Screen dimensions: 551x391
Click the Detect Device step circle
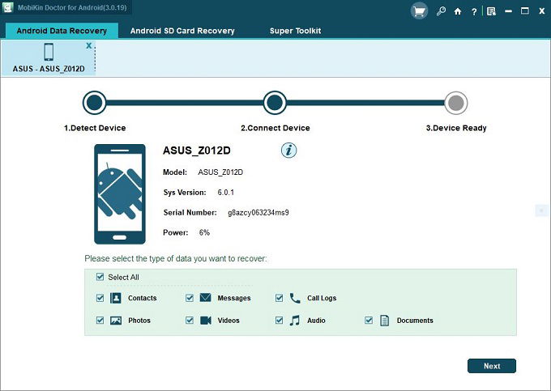(94, 103)
